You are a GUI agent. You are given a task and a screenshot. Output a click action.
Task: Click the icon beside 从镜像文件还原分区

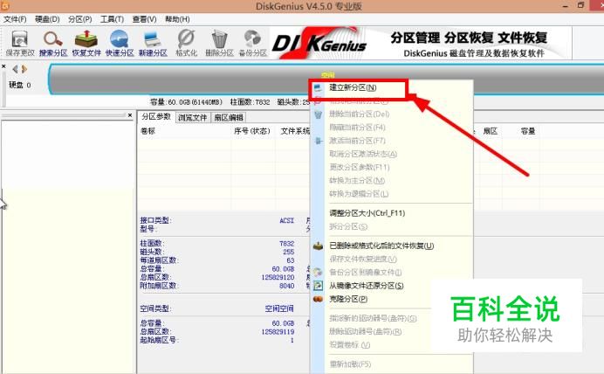coord(319,286)
